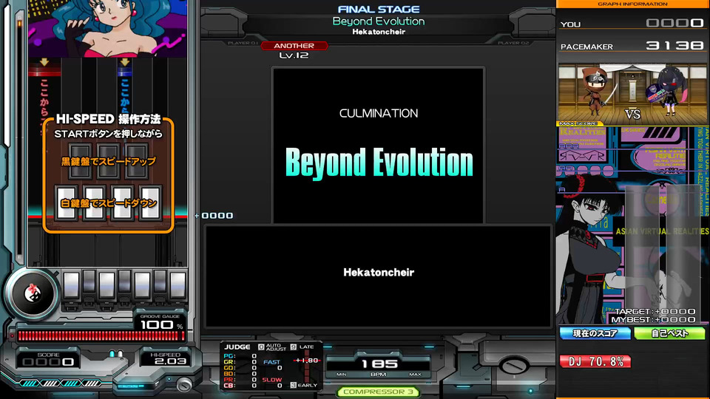Click the YOU score 0000
Screen dimensions: 710x399
click(674, 23)
